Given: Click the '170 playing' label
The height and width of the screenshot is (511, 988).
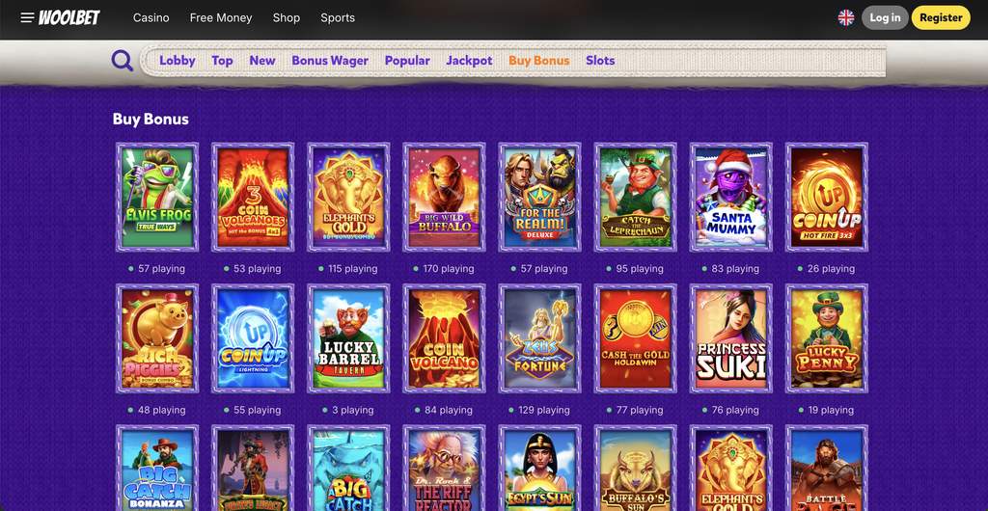Looking at the screenshot, I should pyautogui.click(x=449, y=269).
